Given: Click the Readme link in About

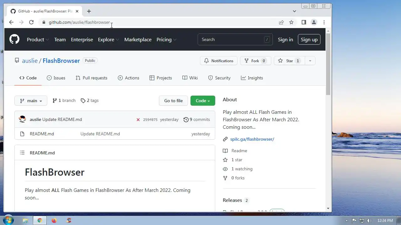Looking at the screenshot, I should (235, 151).
